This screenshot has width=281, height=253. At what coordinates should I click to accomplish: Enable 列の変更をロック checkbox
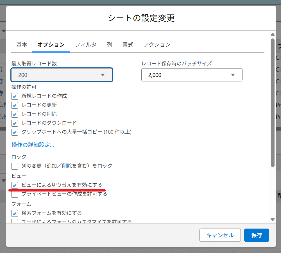point(15,166)
